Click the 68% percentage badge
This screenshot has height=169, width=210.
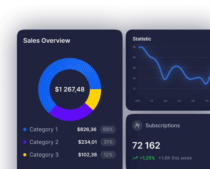108,129
